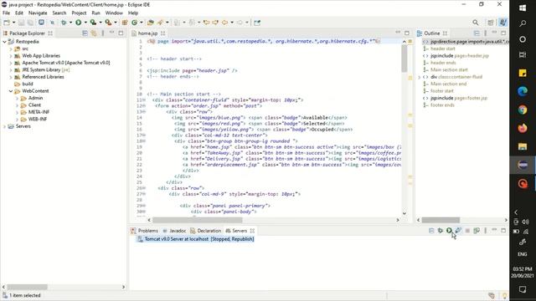
Task: Click the Back navigation arrow in toolbar
Action: tap(224, 23)
